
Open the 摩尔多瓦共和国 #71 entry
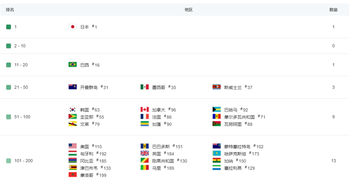pyautogui.click(x=245, y=117)
